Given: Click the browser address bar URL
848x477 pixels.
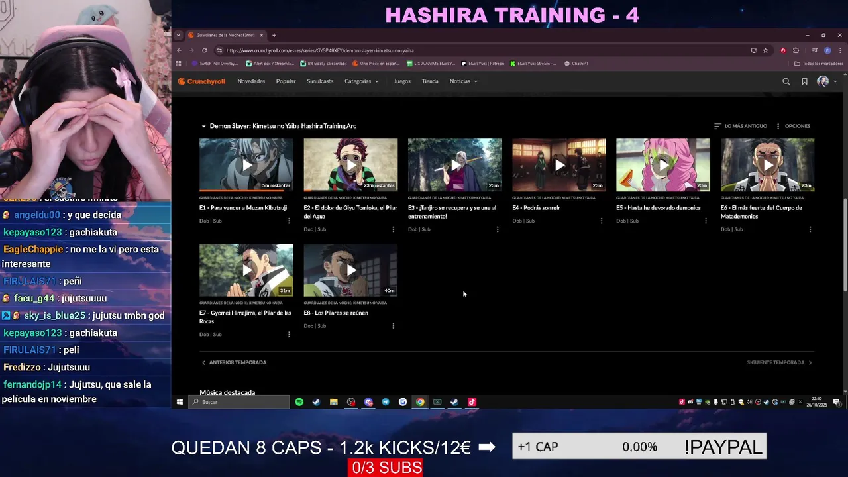Looking at the screenshot, I should [x=320, y=50].
